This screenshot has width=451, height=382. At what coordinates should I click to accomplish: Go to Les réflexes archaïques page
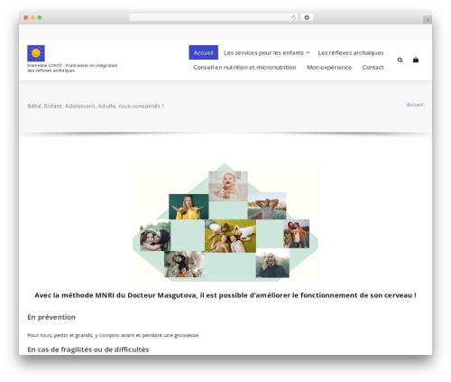(351, 52)
